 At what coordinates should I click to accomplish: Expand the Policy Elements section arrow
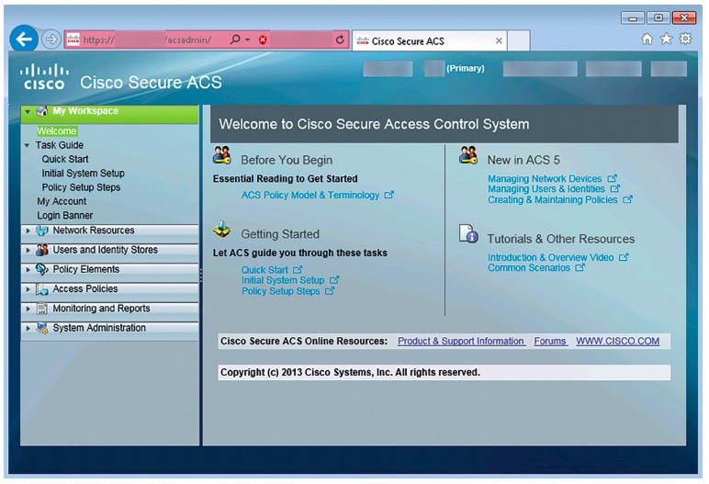click(x=28, y=270)
